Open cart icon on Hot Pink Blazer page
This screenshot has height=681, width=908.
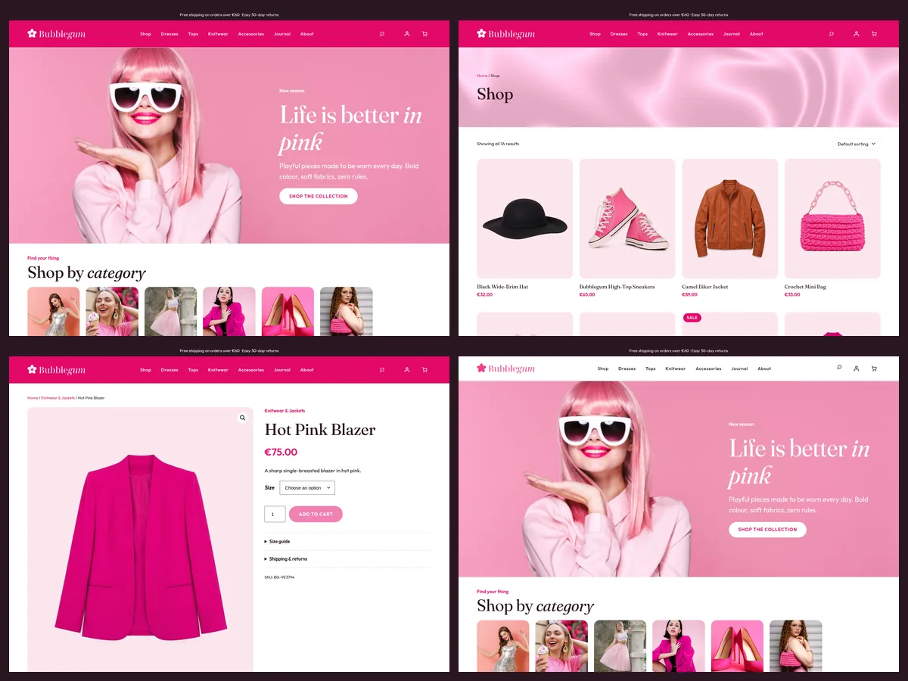pyautogui.click(x=424, y=370)
